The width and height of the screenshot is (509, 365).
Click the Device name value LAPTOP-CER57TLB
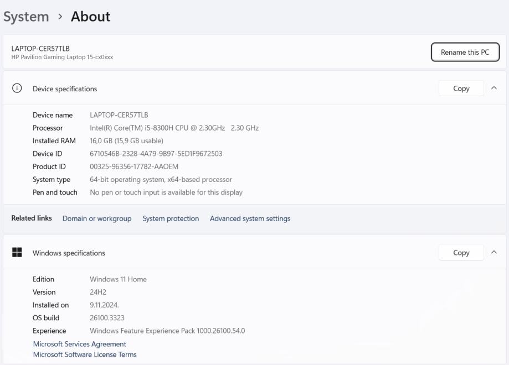tap(119, 115)
